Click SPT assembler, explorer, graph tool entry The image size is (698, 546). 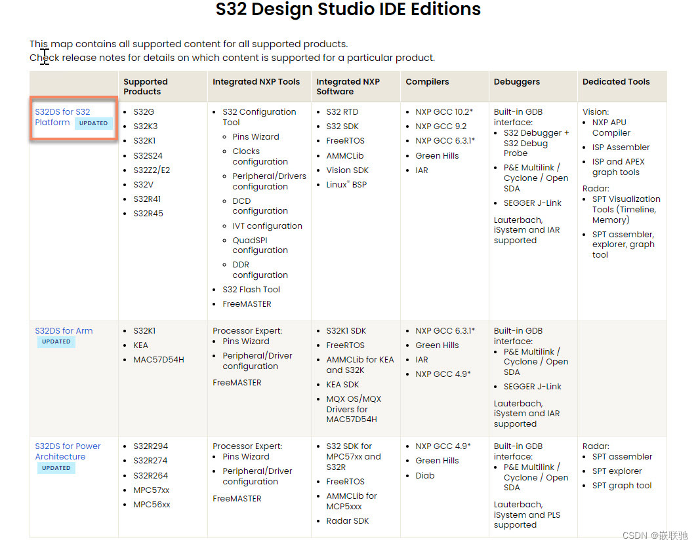pyautogui.click(x=623, y=244)
